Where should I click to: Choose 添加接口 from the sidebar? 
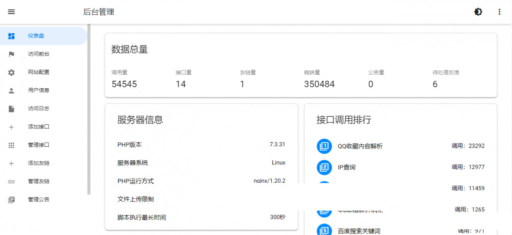43,127
